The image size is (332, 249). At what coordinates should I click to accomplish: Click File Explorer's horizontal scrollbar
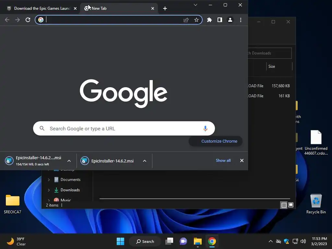[x=195, y=199]
